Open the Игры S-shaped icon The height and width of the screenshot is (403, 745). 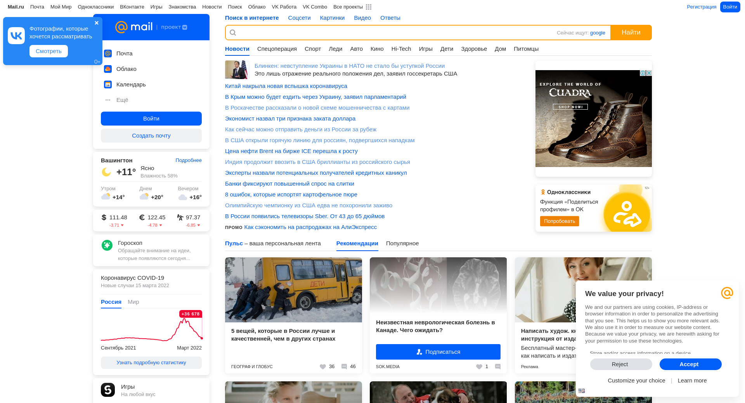click(108, 390)
